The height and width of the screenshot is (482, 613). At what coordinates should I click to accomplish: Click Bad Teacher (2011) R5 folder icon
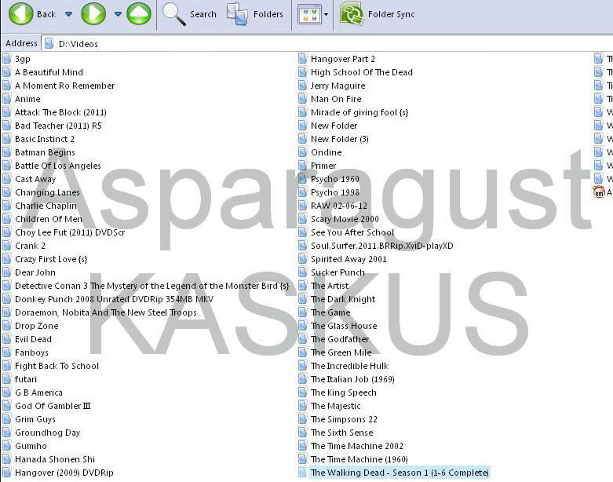tap(6, 126)
